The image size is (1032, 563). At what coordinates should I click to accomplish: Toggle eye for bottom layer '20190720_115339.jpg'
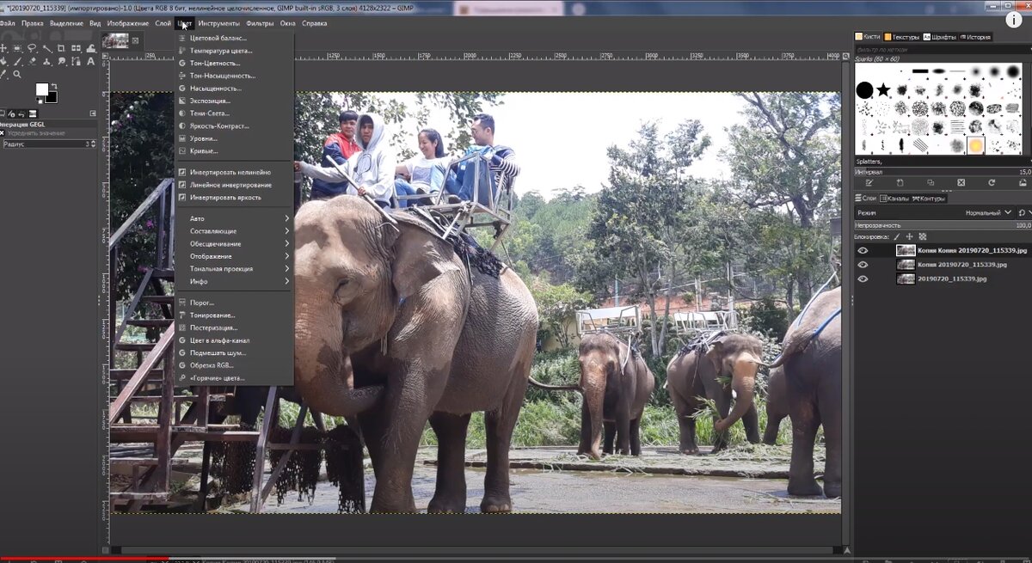(863, 278)
